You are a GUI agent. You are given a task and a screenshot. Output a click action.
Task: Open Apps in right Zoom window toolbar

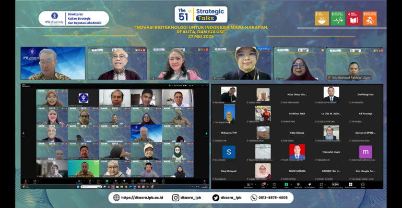click(x=321, y=186)
